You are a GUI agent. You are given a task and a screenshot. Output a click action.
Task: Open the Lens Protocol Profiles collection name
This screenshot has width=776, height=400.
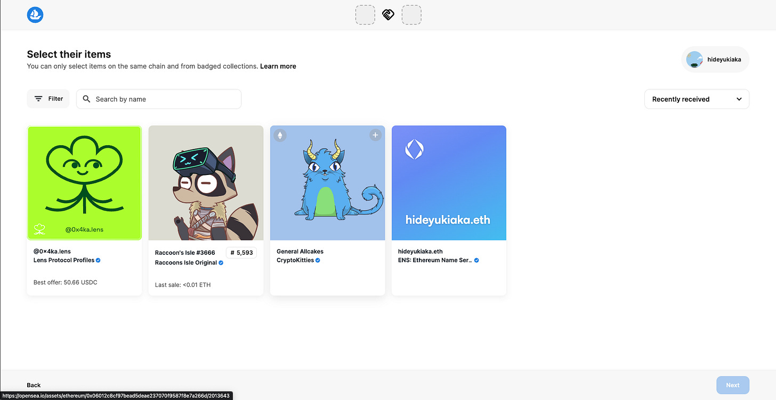[64, 260]
